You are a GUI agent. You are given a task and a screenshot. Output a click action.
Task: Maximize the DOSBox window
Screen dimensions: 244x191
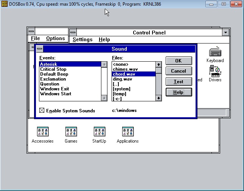(x=224, y=4)
